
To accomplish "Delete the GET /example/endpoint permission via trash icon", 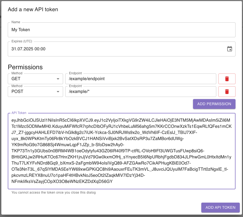I will point(227,79).
